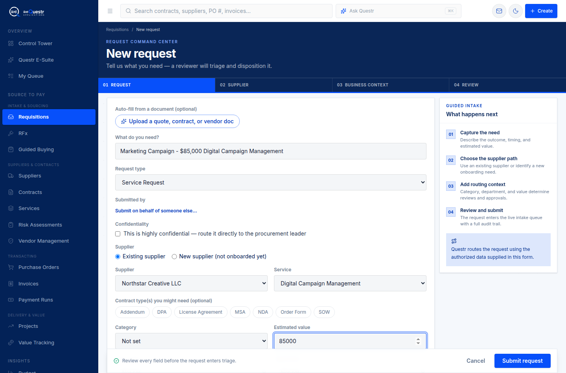This screenshot has height=373, width=566.
Task: Open Purchase Orders
Action: 49,267
